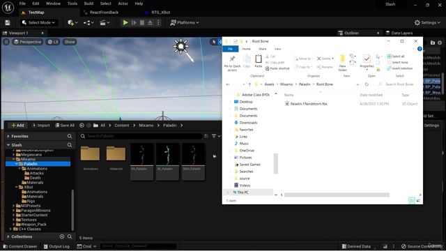The height and width of the screenshot is (251, 446).
Task: Click the Save All button
Action: point(65,125)
